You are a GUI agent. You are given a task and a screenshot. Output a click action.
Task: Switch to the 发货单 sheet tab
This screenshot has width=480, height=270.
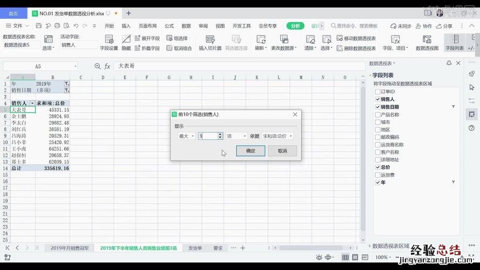[x=195, y=248]
